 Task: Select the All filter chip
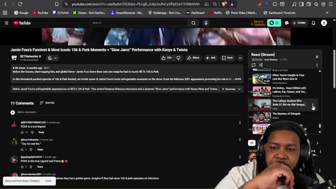(252, 143)
